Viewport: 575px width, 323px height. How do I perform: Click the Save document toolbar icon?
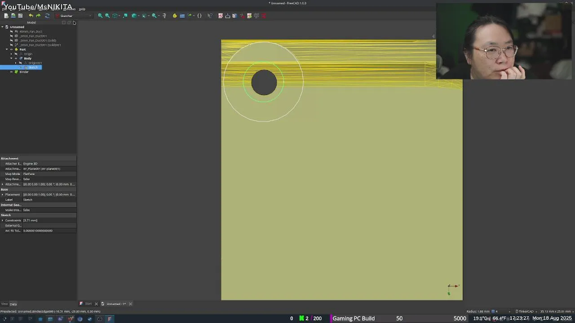click(20, 16)
